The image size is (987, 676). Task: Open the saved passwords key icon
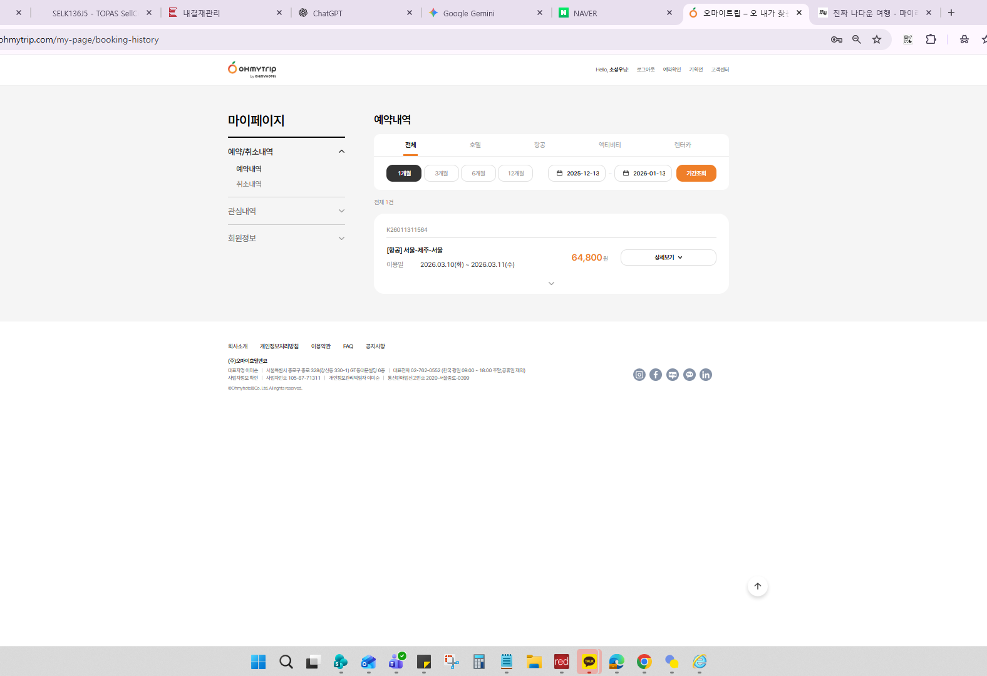tap(837, 39)
